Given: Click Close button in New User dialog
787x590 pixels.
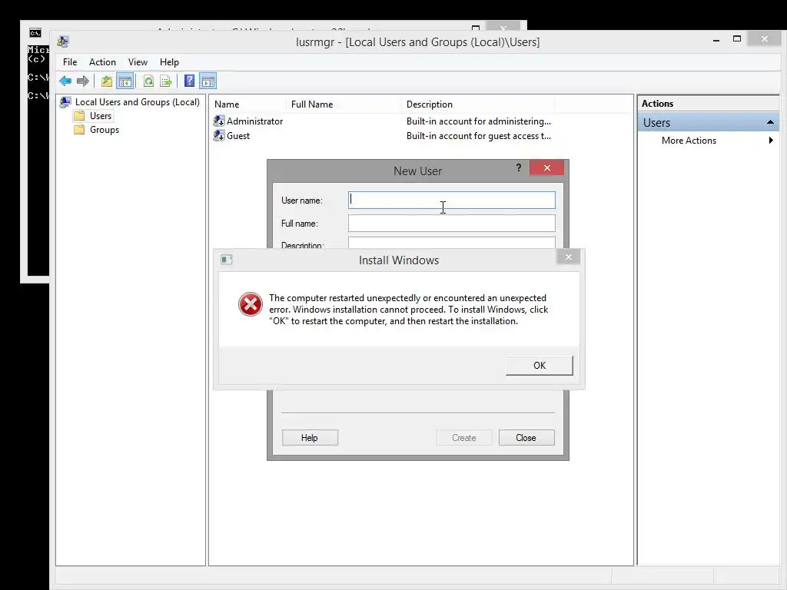Looking at the screenshot, I should (526, 437).
